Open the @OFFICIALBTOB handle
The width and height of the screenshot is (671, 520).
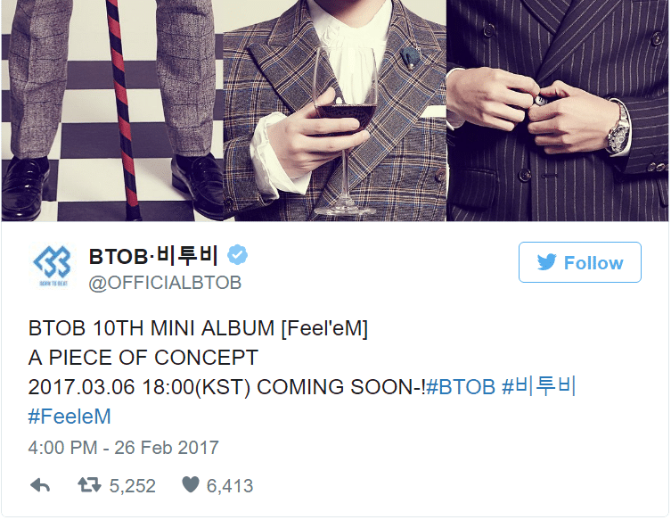(165, 283)
